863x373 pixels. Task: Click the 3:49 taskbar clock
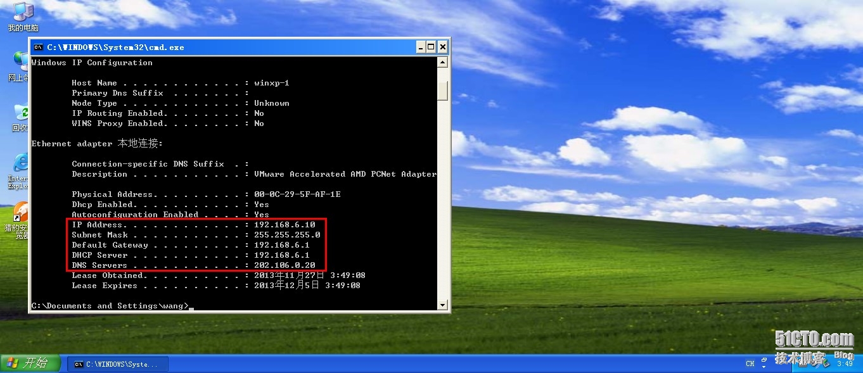tap(845, 364)
